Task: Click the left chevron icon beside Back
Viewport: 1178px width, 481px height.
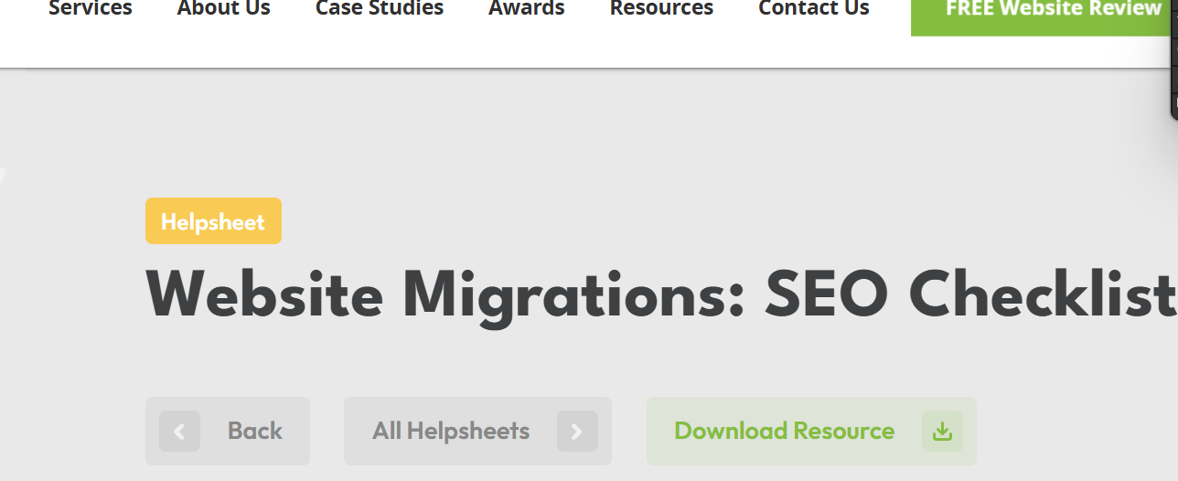Action: tap(180, 432)
